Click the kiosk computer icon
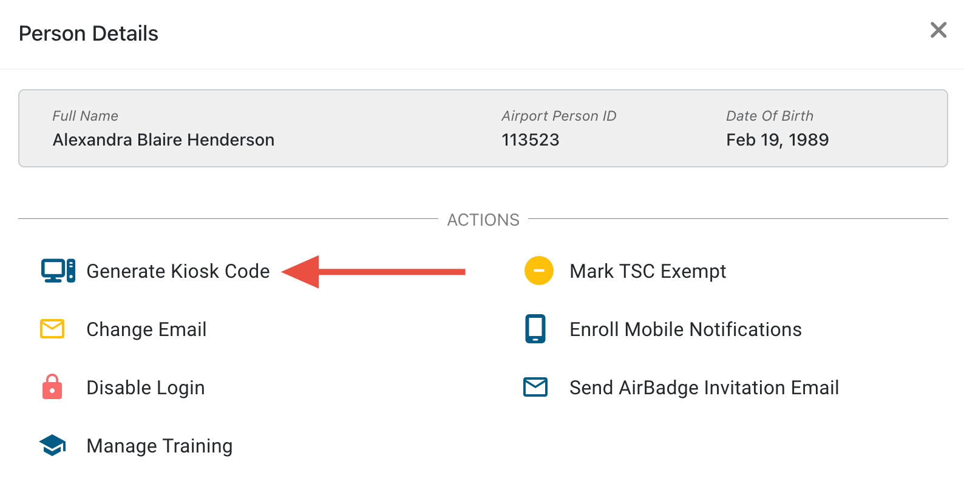964x501 pixels. [58, 271]
